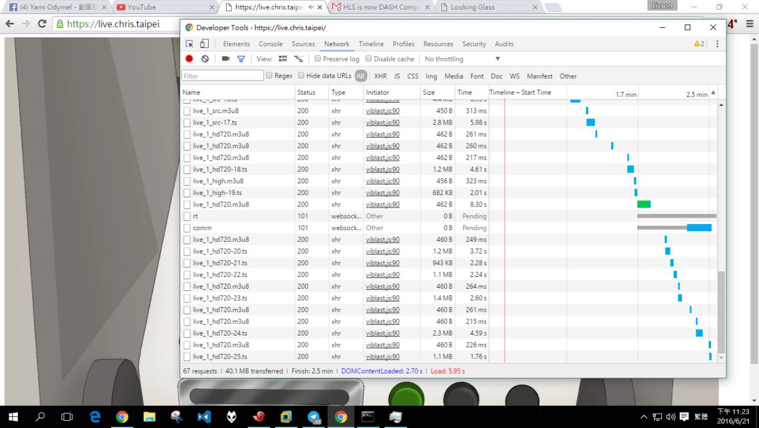Filter requests by XHR type
This screenshot has height=428, width=759.
[x=380, y=76]
